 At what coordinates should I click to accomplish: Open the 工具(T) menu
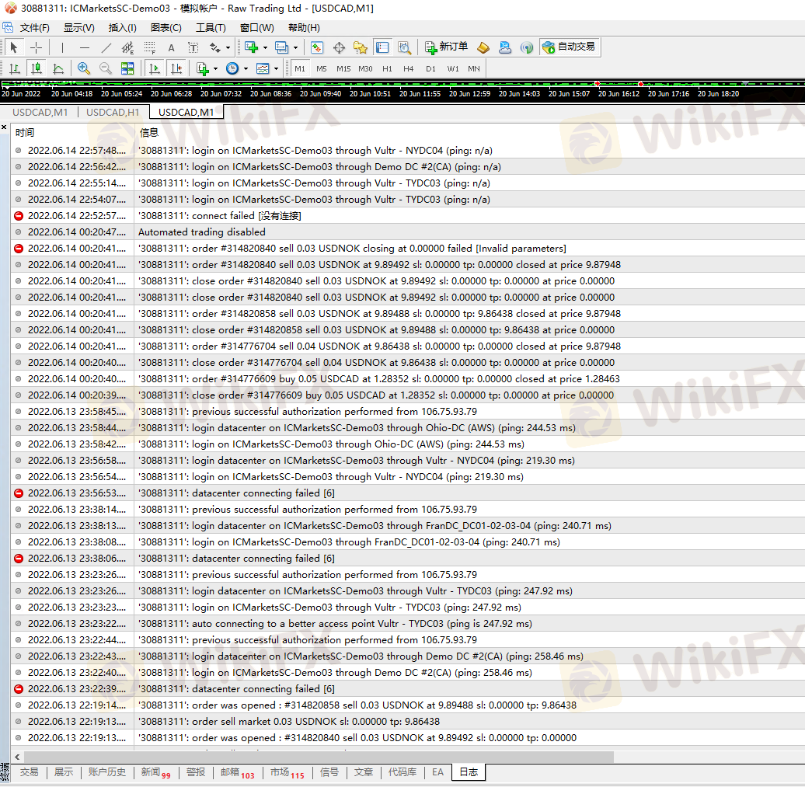pos(211,28)
